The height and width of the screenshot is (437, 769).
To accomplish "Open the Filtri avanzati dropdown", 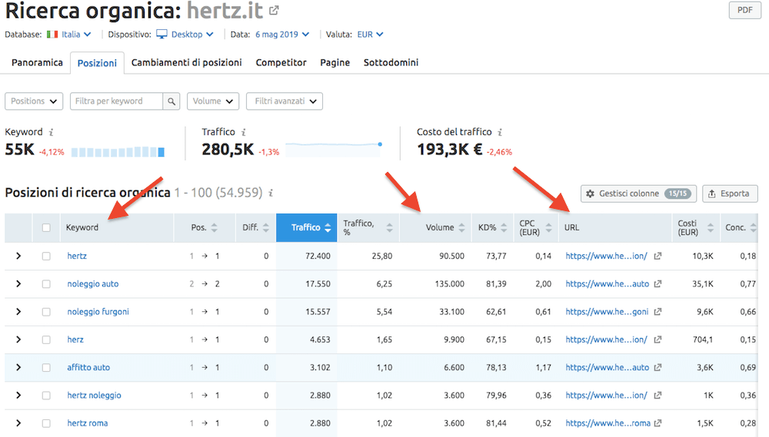I will click(285, 101).
